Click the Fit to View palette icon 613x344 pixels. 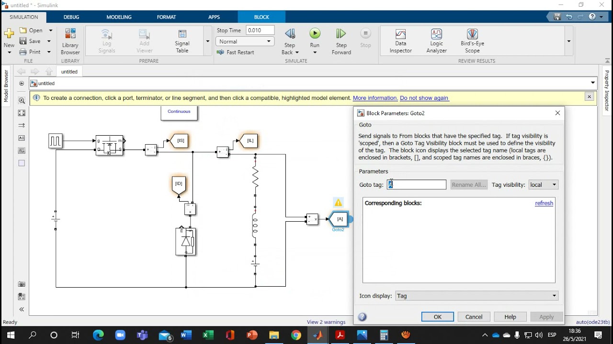pyautogui.click(x=22, y=113)
